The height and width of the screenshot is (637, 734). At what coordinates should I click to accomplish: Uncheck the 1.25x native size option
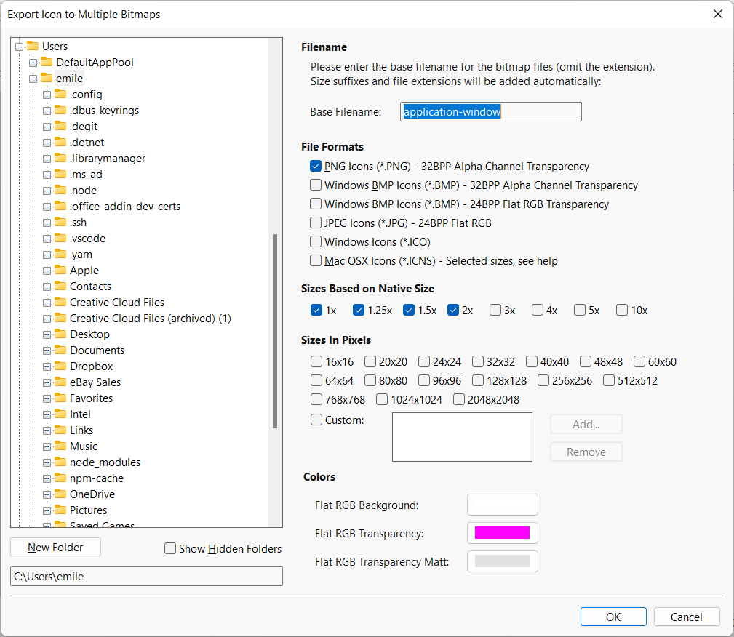(359, 311)
